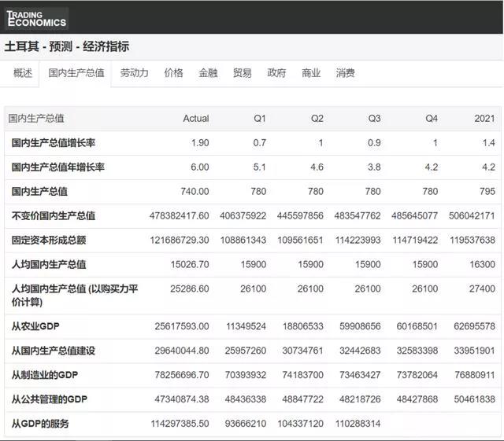Select the Q4 value 485645077
The width and height of the screenshot is (504, 441).
[415, 215]
